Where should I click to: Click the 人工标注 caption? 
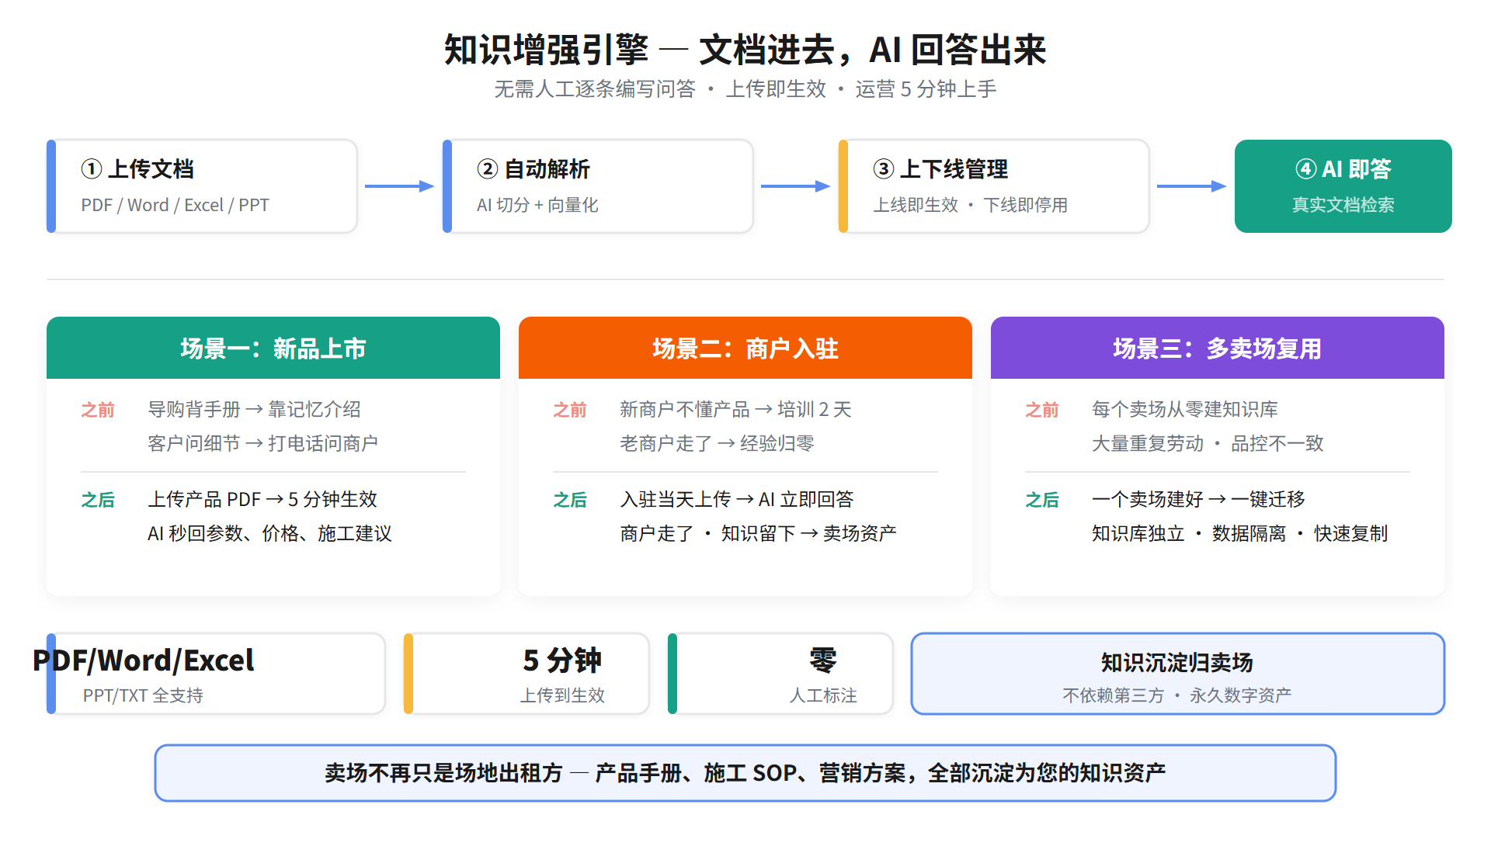(x=823, y=695)
